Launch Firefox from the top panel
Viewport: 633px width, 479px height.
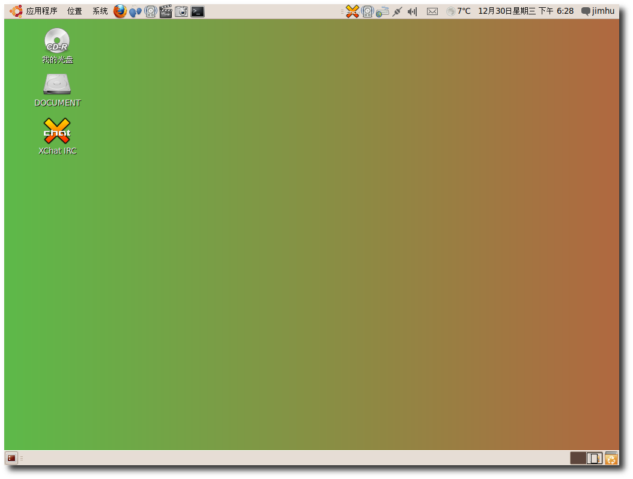pyautogui.click(x=120, y=11)
